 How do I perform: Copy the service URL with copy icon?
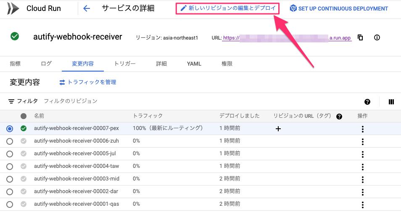coord(360,37)
